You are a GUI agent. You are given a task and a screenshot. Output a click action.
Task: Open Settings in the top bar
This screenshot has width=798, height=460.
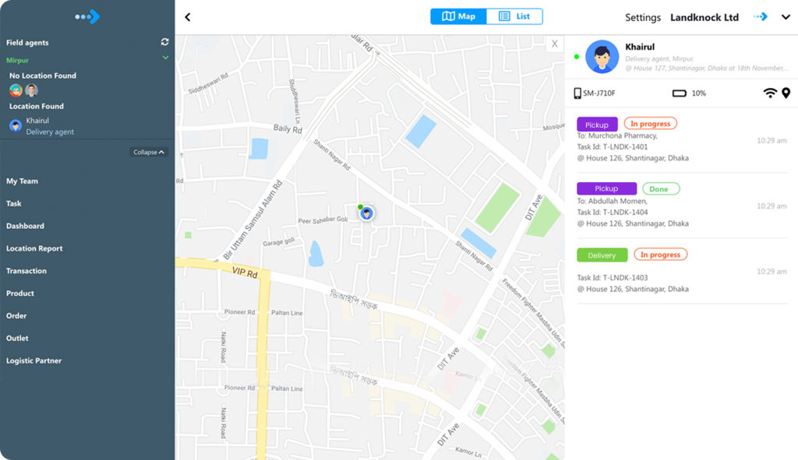click(642, 17)
